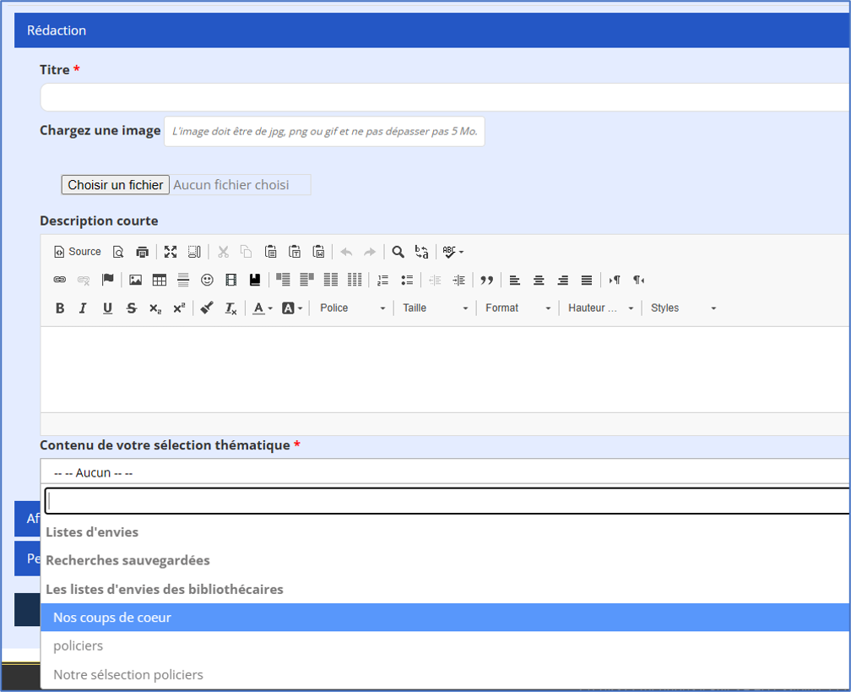
Task: Insert an image via the picture icon
Action: coord(135,280)
